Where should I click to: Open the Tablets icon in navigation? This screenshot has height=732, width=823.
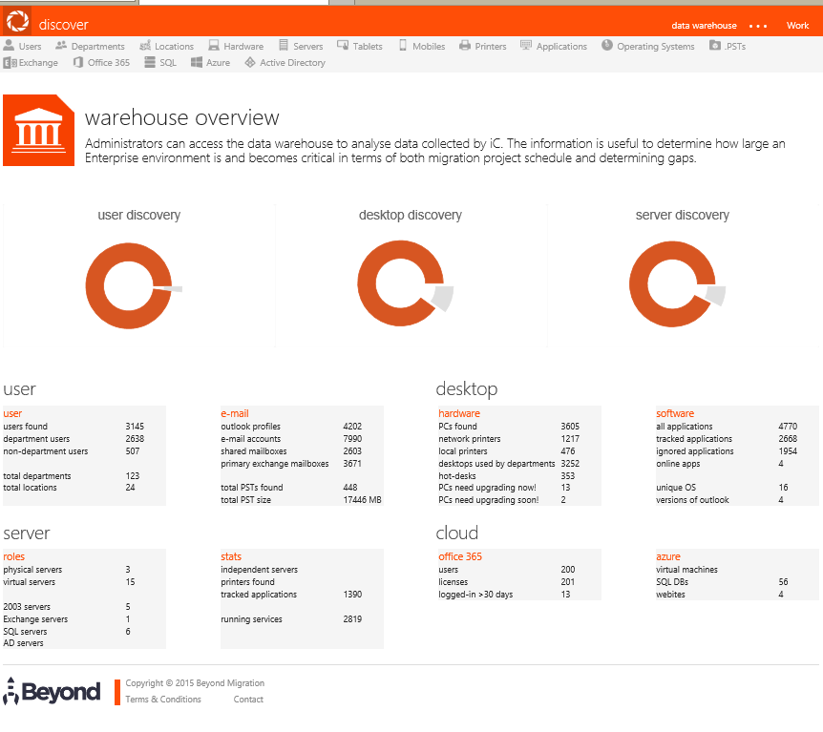(343, 45)
